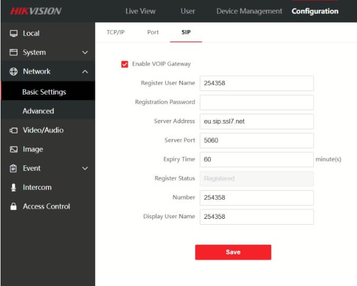
Task: Open Device Management in top navigation
Action: tap(249, 11)
